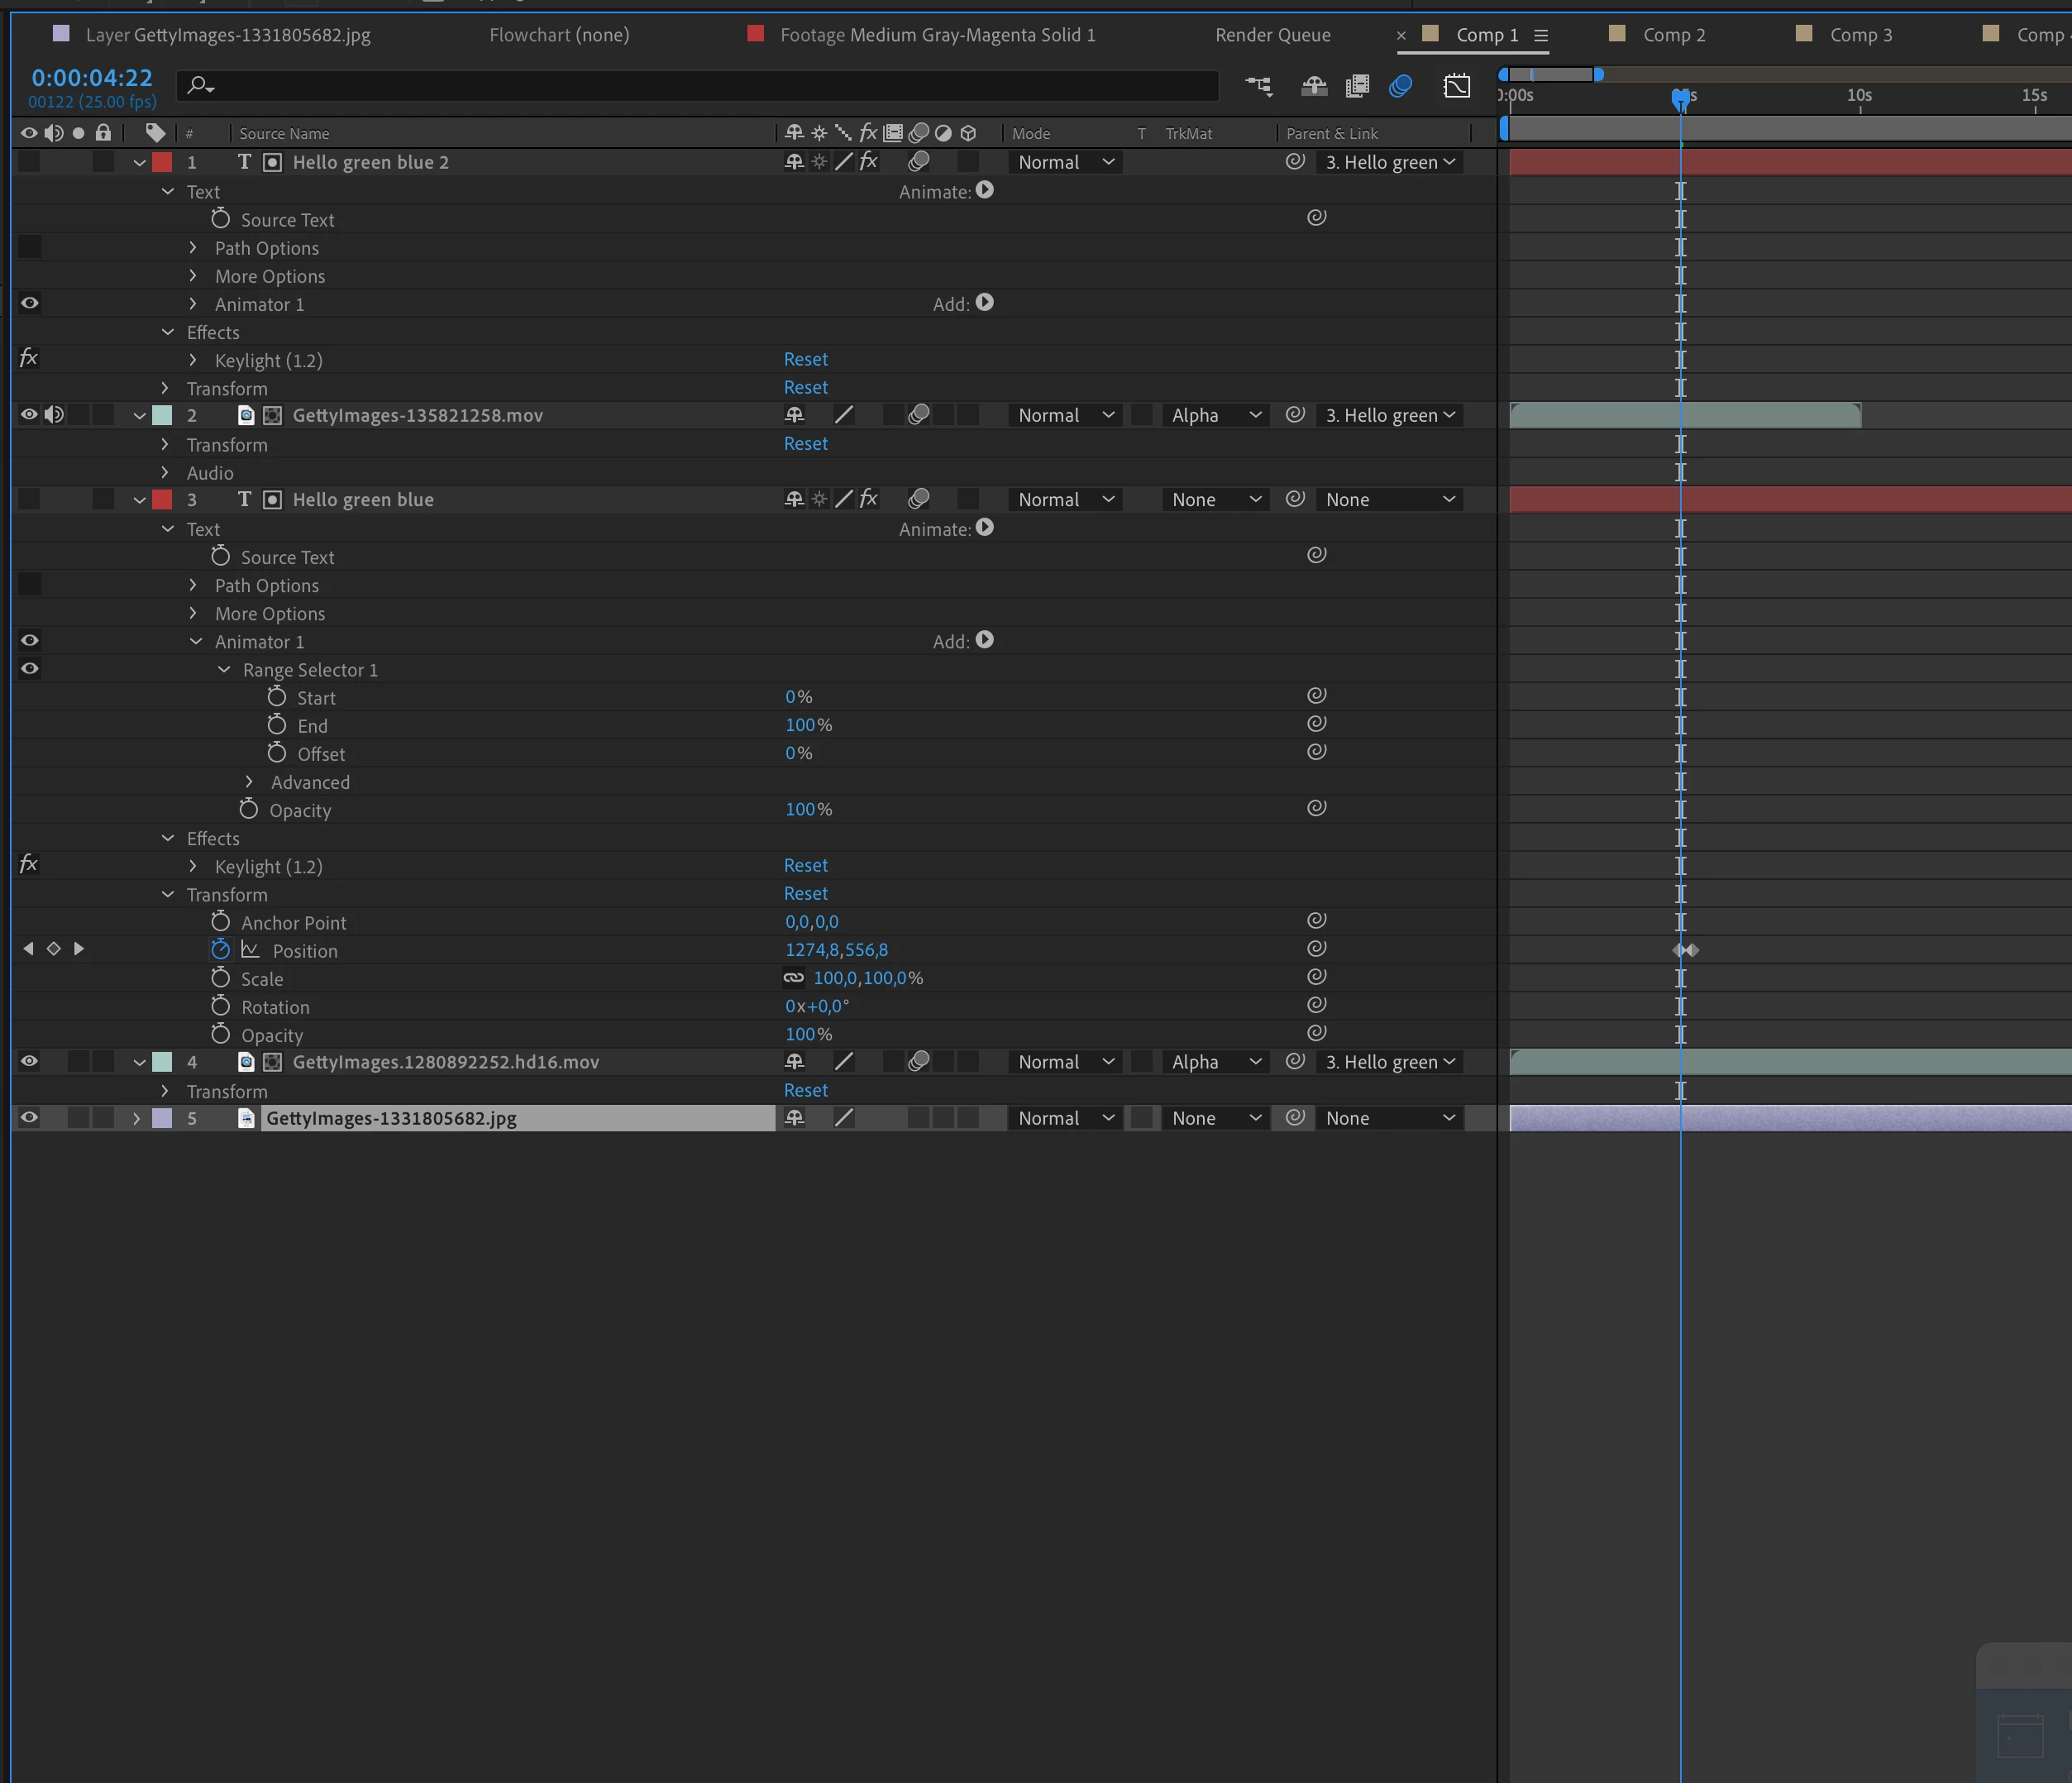The height and width of the screenshot is (1783, 2072).
Task: Expand the layer 5 GettyImages-1331805682.jpg properties
Action: click(x=137, y=1118)
